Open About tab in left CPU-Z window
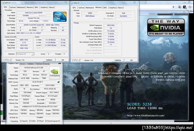 point(51,7)
